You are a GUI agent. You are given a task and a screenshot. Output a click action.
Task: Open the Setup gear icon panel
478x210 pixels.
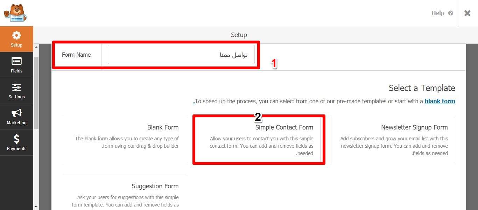point(16,35)
